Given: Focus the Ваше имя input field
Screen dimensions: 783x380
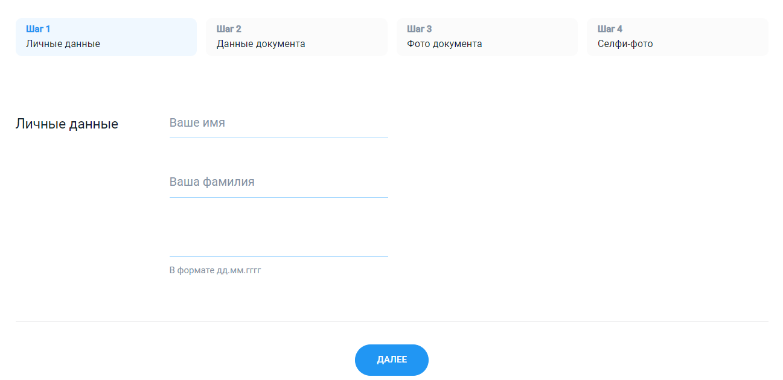Looking at the screenshot, I should (278, 123).
